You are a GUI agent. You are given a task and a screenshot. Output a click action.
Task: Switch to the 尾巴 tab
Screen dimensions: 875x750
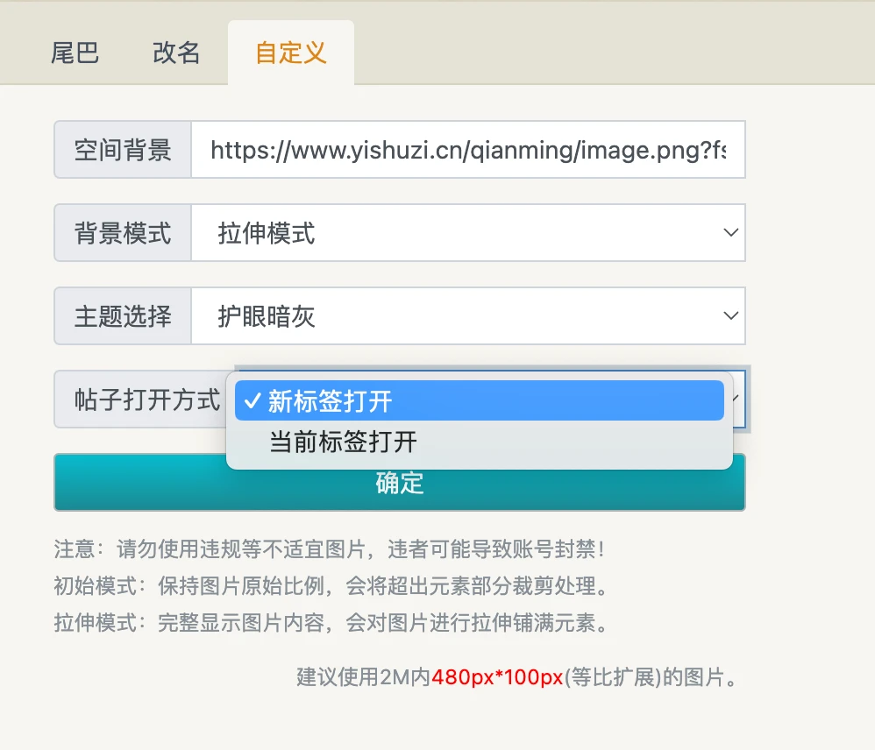click(x=75, y=53)
